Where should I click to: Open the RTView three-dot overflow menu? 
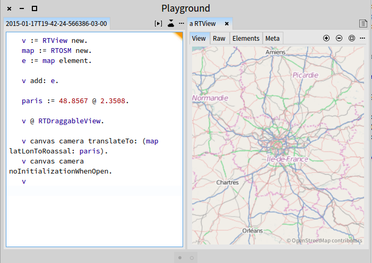[x=362, y=39]
